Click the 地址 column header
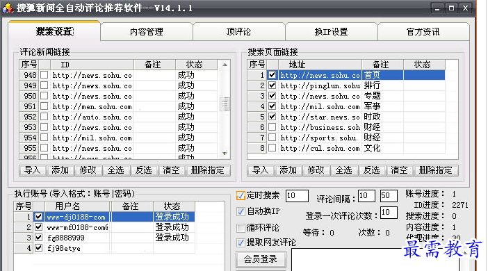The height and width of the screenshot is (271, 488). [320, 65]
